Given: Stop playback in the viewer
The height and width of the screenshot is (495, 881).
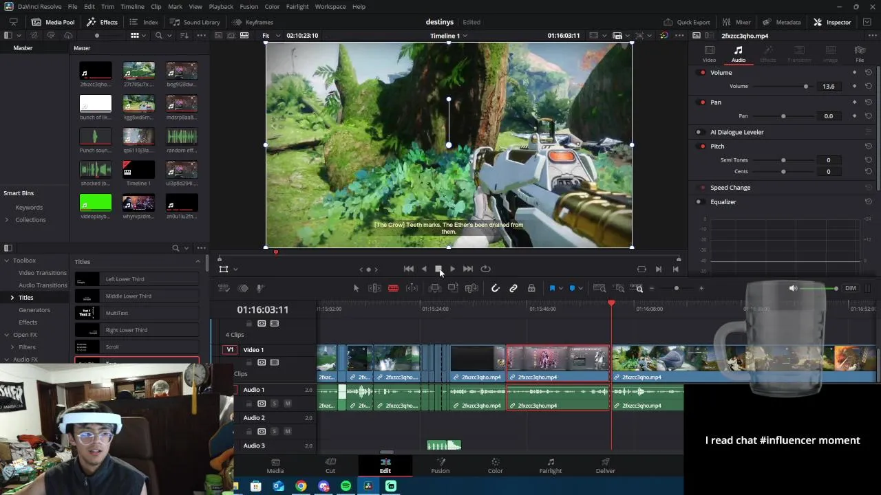Looking at the screenshot, I should (438, 269).
